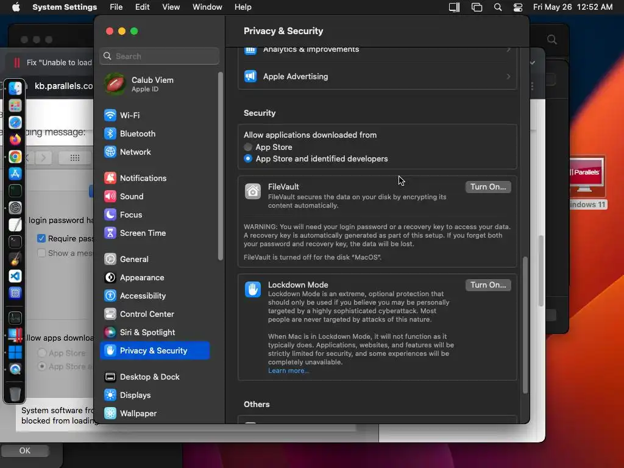Click the sidebar scrollbar

click(221, 166)
